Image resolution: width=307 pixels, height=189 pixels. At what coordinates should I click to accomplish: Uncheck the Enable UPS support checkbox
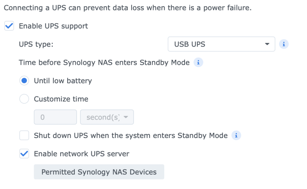[9, 26]
